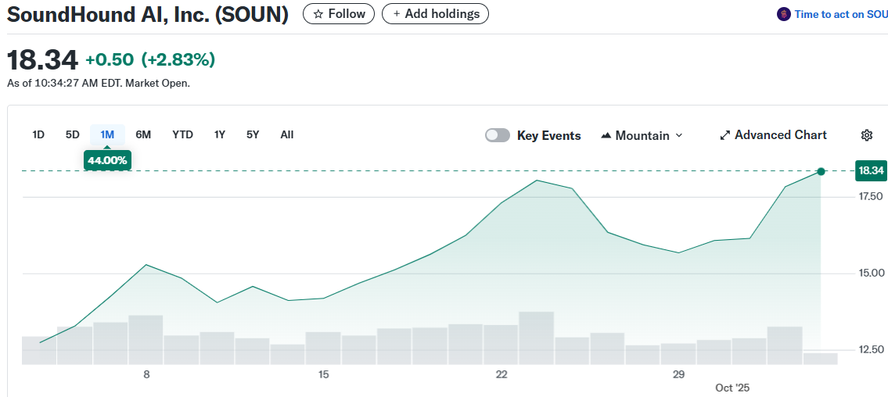Click the green endpoint dot on chart line
The width and height of the screenshot is (888, 397).
click(x=821, y=171)
